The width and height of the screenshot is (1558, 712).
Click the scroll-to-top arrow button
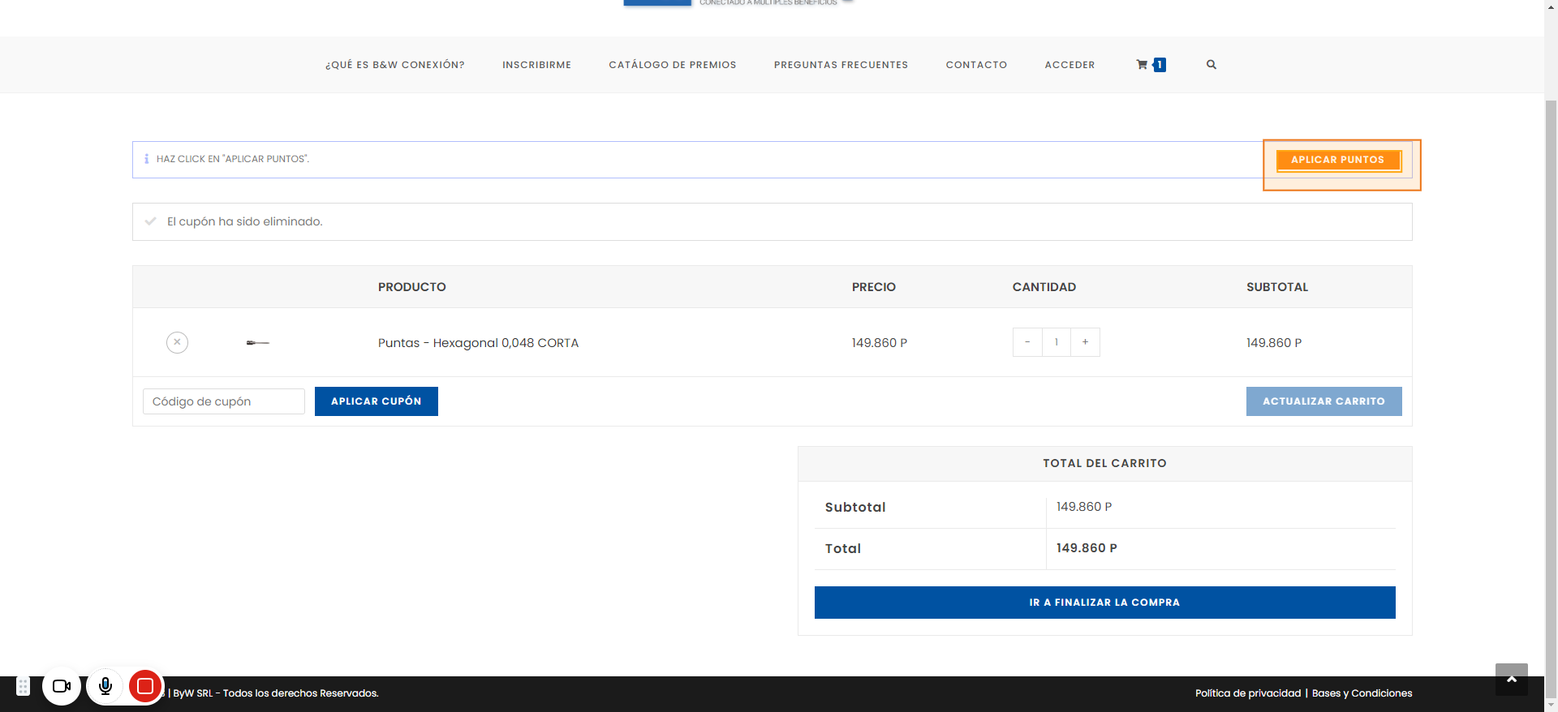click(x=1511, y=680)
